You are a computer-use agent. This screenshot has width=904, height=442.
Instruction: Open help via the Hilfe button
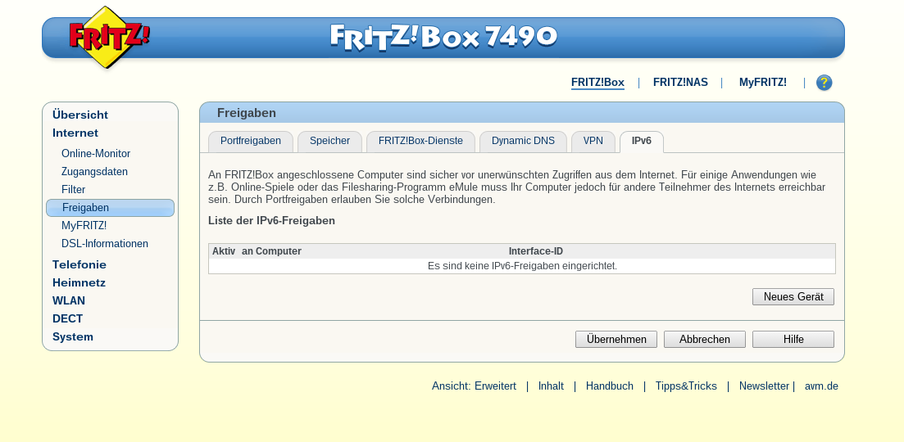tap(793, 340)
